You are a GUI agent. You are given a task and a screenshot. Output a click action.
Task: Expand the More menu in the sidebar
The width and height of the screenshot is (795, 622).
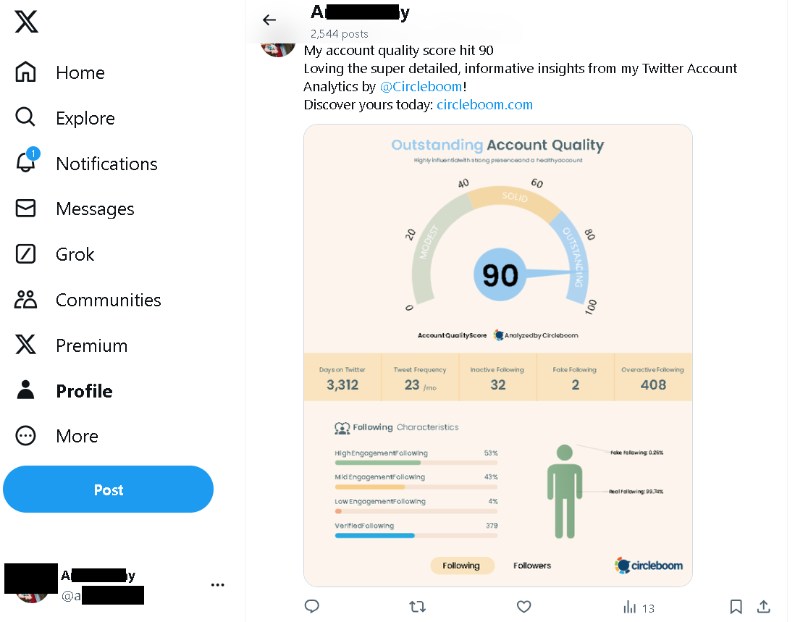click(25, 435)
